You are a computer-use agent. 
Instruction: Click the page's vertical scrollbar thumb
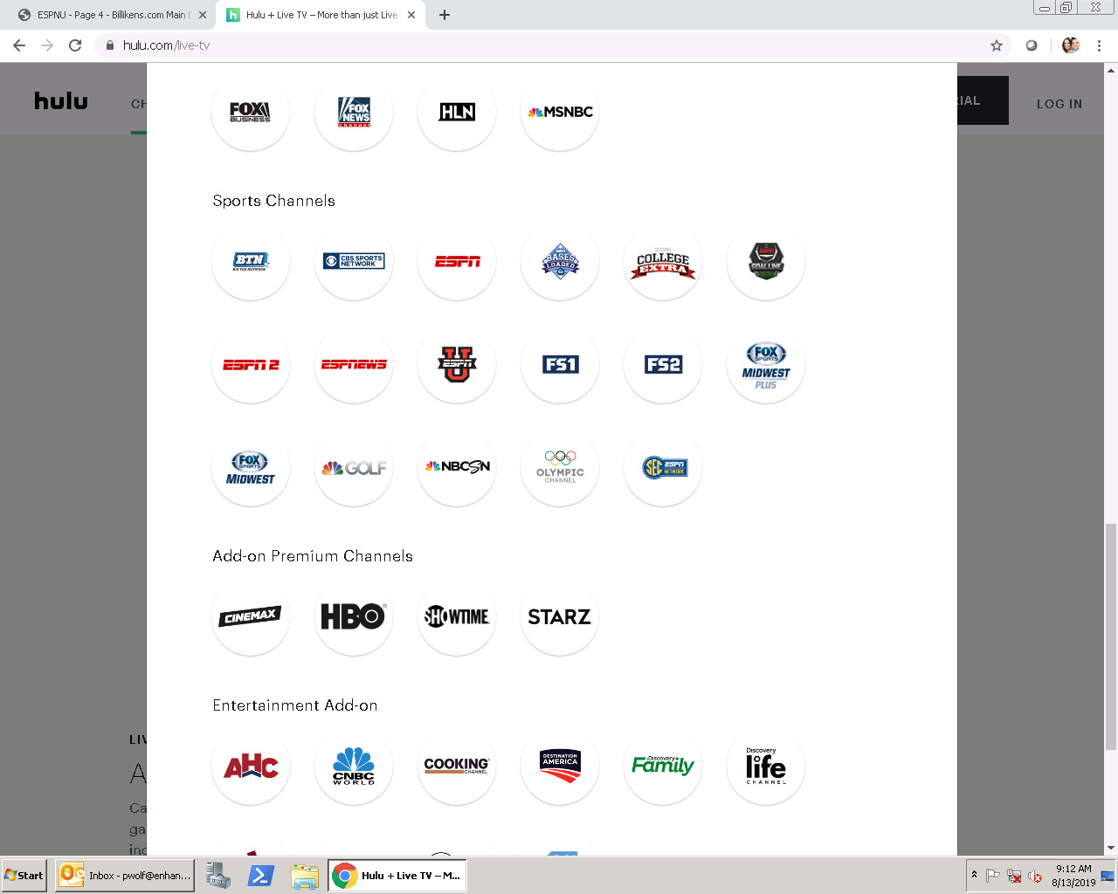point(1111,636)
